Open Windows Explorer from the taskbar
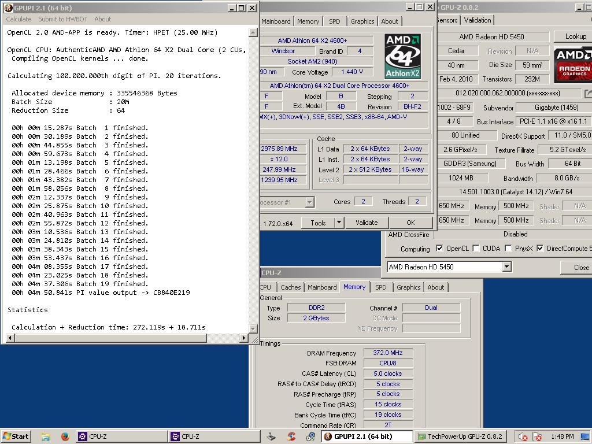 [x=46, y=436]
